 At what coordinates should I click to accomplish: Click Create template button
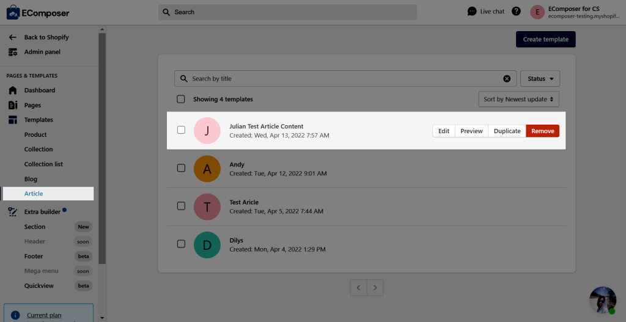coord(546,39)
